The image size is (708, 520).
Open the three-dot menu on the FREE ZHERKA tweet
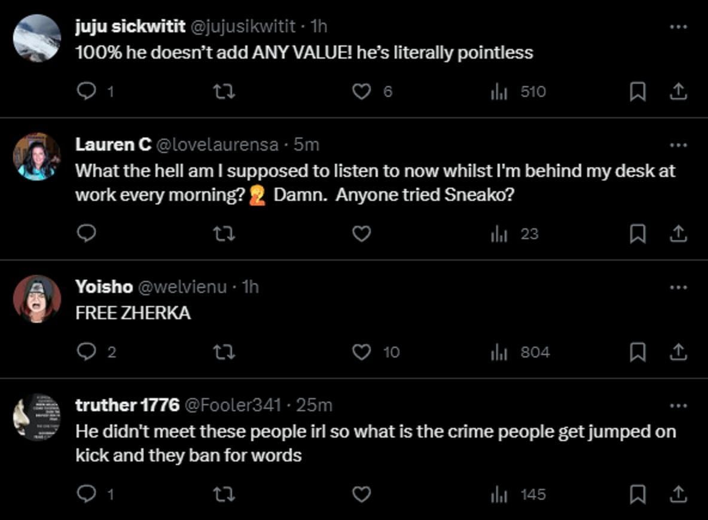tap(678, 286)
